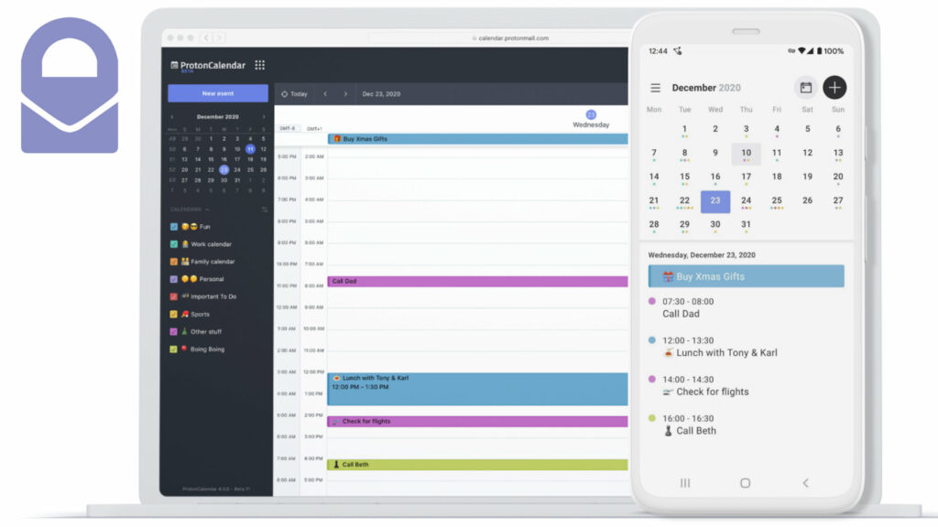
Task: Click the ProtonCalendar logo
Action: click(x=208, y=66)
